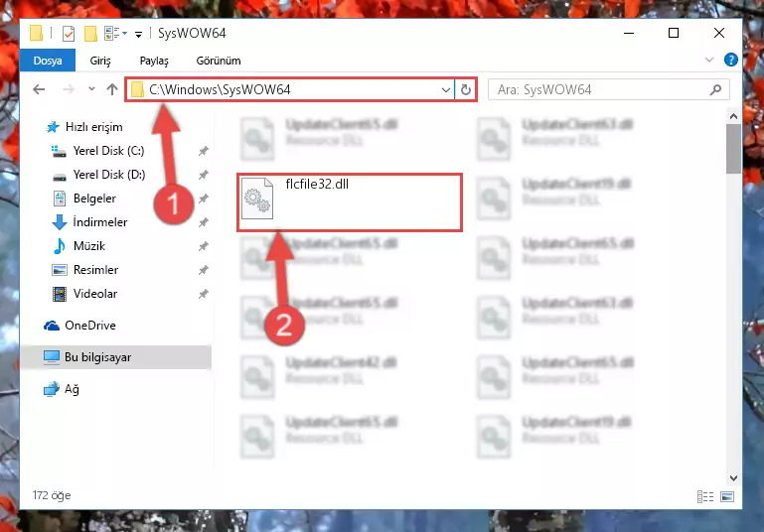Expand the address bar history dropdown

coord(445,89)
